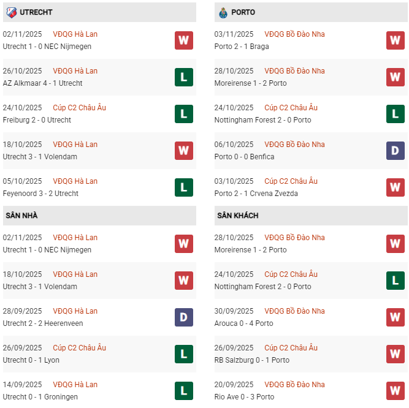Click W badge for Arouca 0-4 Porto
The width and height of the screenshot is (409, 408).
click(395, 317)
